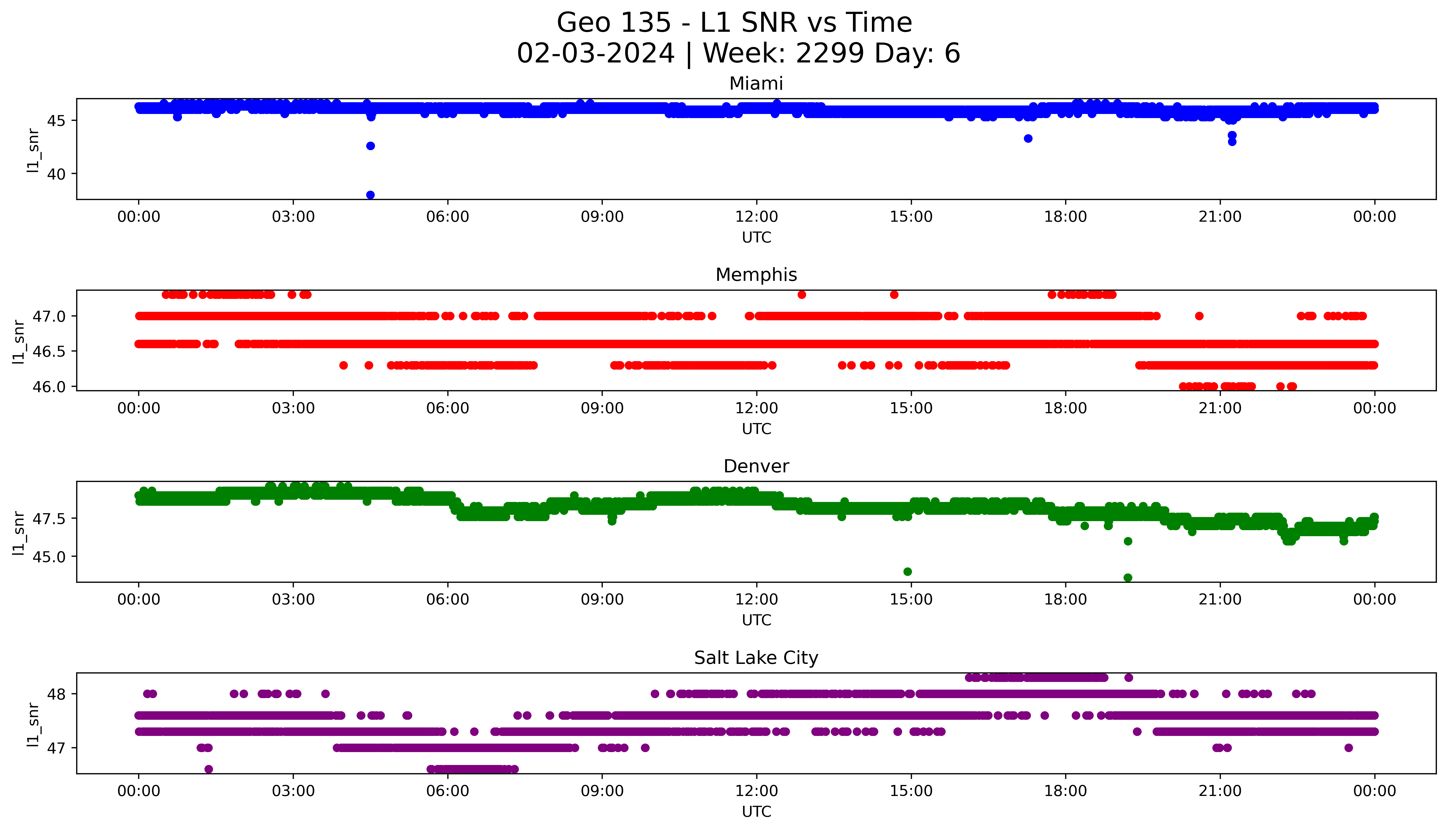Click the Memphis subplot title
Screen dimensions: 1447x831
(756, 275)
